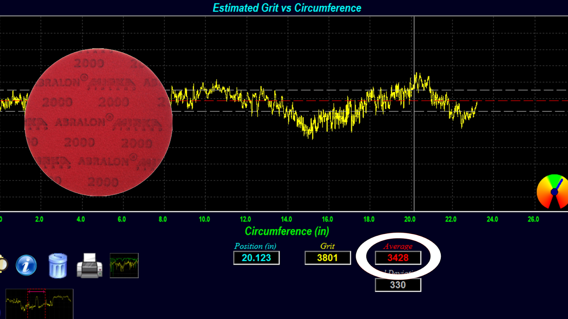568x319 pixels.
Task: Click the 'Position (in)' label
Action: pos(255,246)
